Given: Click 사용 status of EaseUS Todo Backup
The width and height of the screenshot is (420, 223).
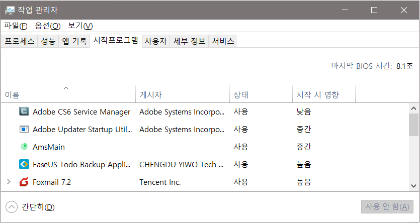Looking at the screenshot, I should point(241,164).
